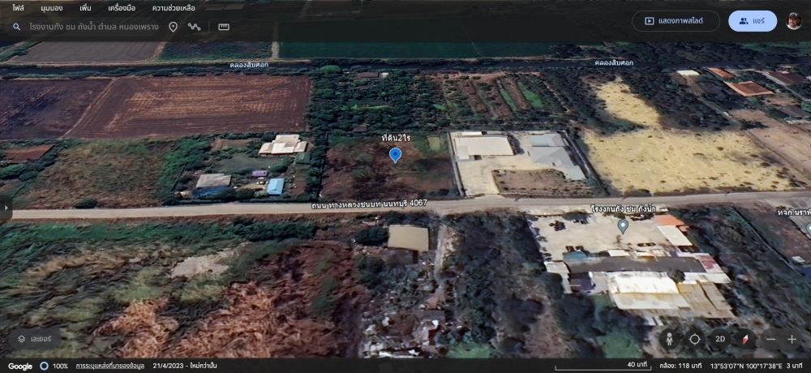
Task: Click the fly to my location icon
Action: pyautogui.click(x=695, y=339)
